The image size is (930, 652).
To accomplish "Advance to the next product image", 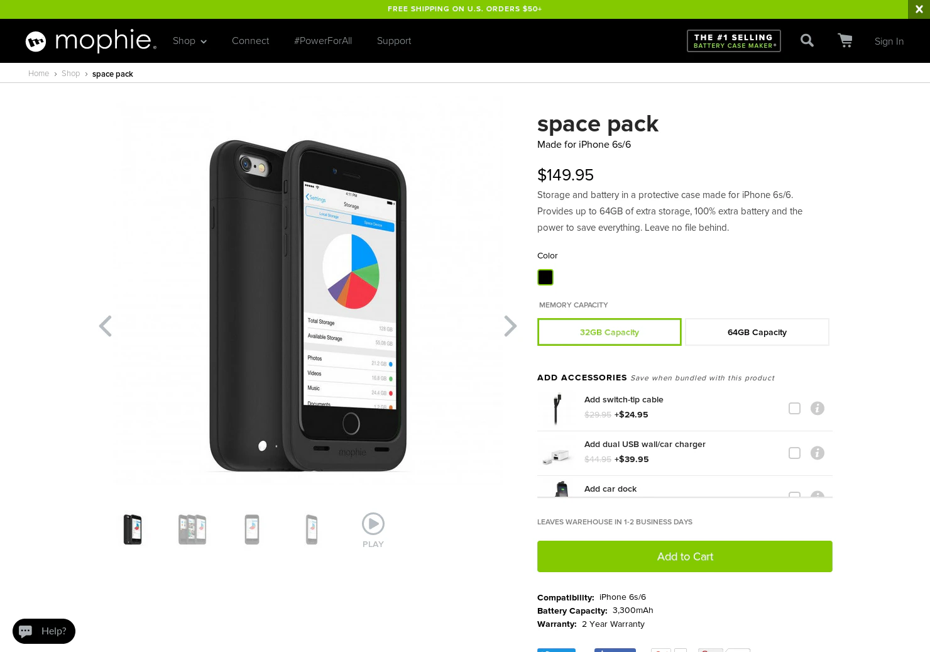I will (x=510, y=326).
